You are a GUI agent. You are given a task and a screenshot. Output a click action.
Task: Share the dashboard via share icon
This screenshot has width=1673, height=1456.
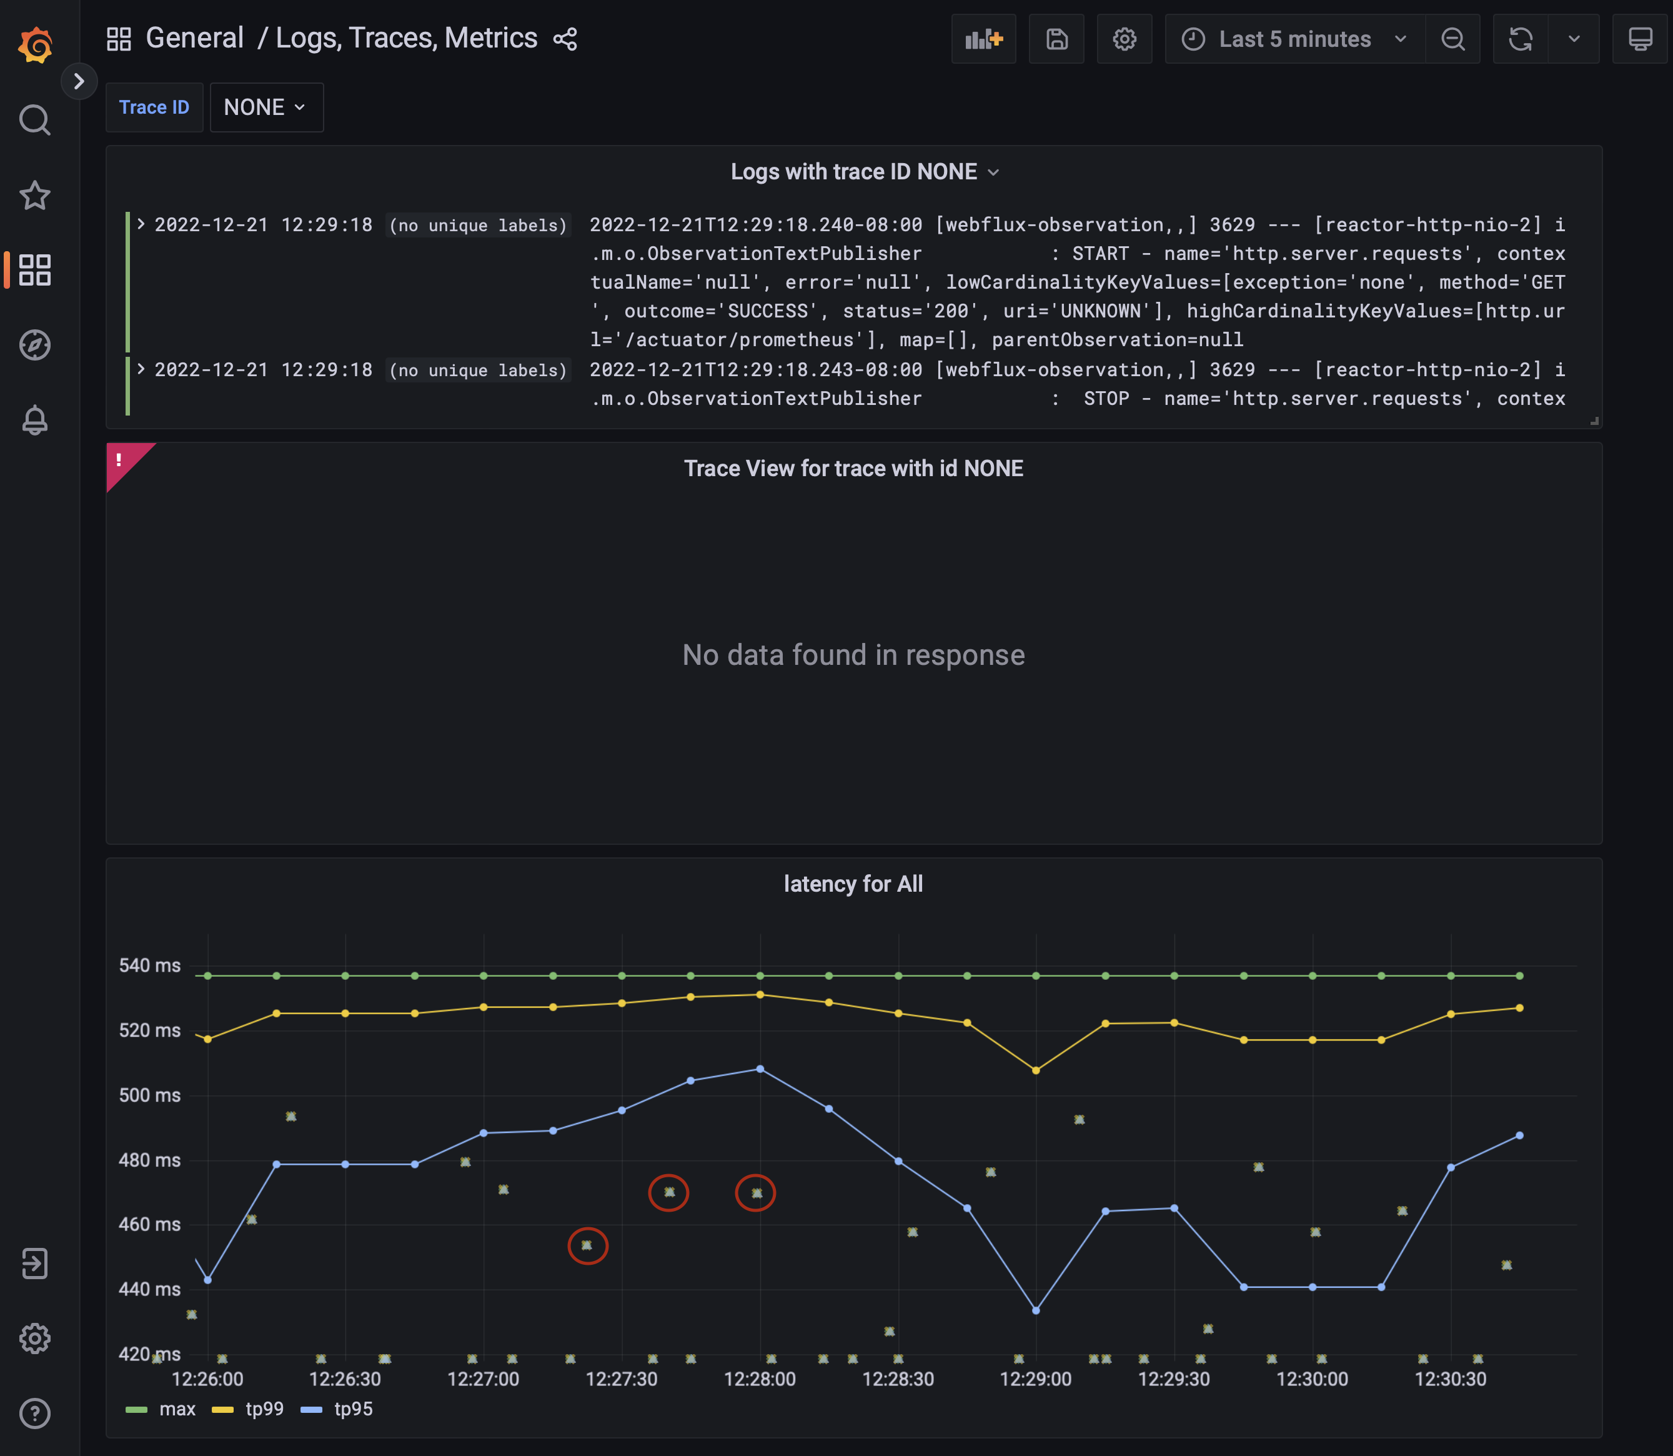pos(565,39)
